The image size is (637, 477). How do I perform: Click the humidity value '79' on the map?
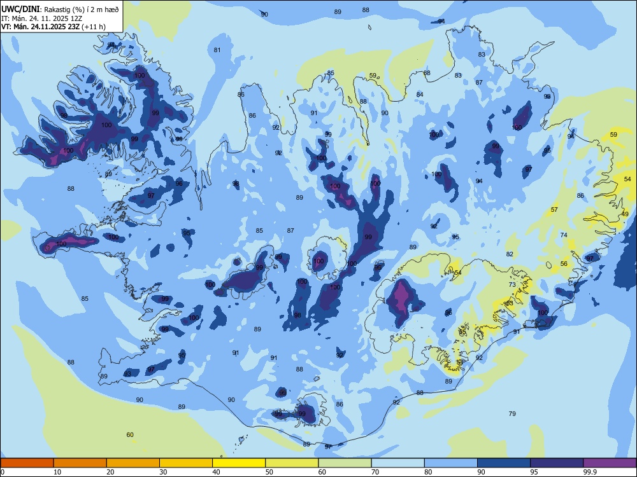(x=512, y=414)
